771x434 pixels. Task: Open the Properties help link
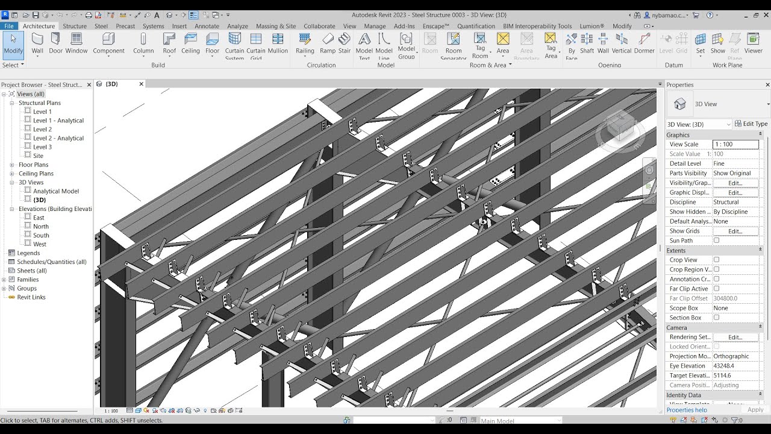point(687,410)
